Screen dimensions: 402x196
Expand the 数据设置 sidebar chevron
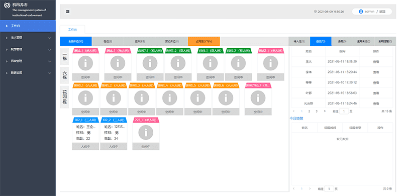coord(50,73)
